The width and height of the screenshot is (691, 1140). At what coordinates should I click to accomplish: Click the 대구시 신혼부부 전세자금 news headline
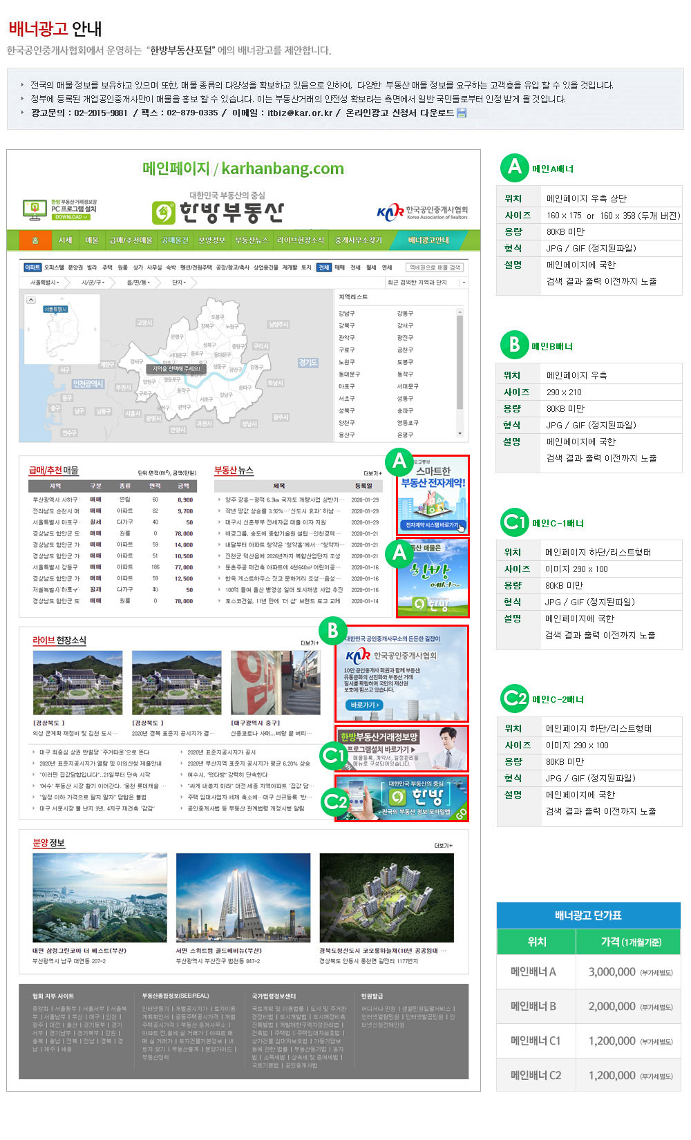(275, 522)
